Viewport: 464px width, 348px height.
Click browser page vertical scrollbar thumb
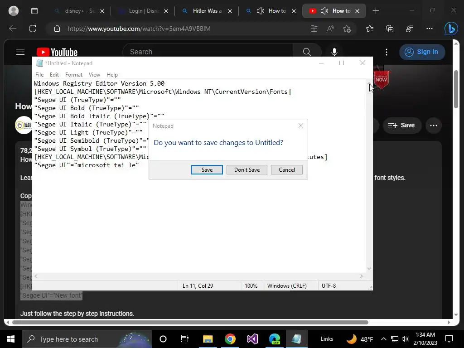point(456,89)
